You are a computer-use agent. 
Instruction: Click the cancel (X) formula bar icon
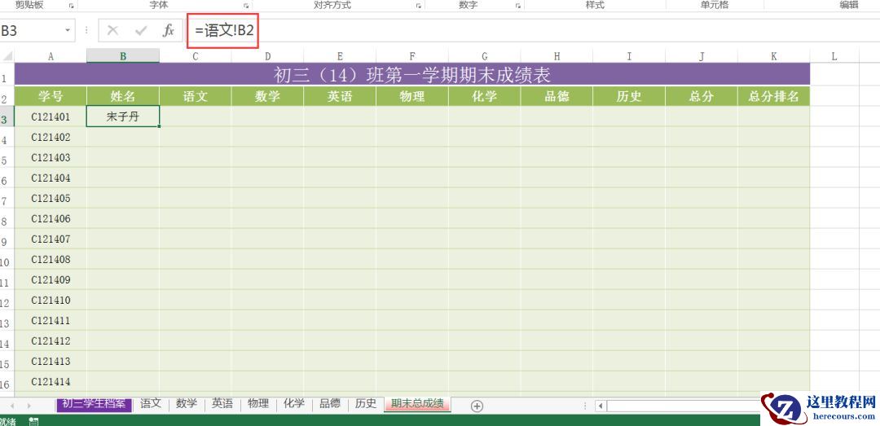[112, 30]
